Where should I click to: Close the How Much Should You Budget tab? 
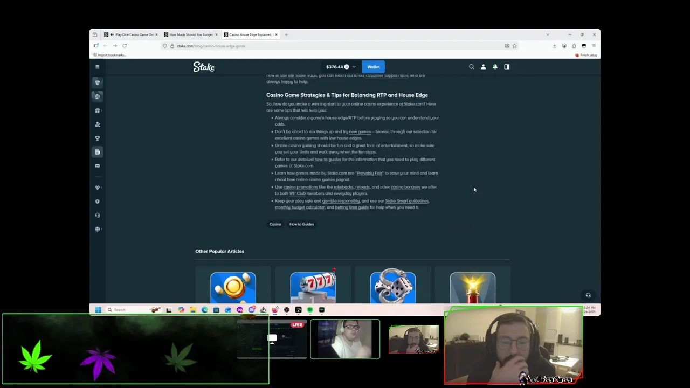coord(216,34)
